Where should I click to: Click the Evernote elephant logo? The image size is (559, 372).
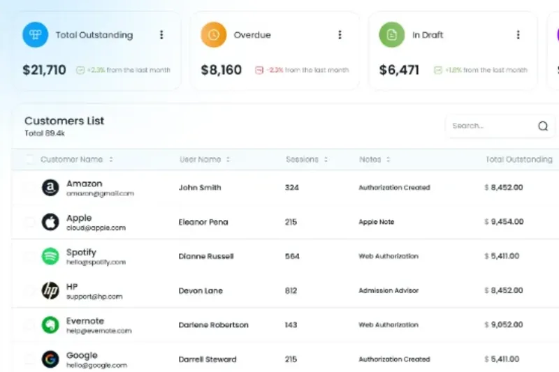coord(50,325)
